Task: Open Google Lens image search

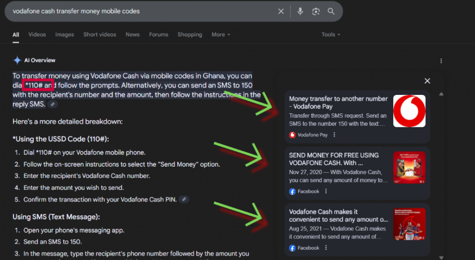Action: pyautogui.click(x=316, y=11)
